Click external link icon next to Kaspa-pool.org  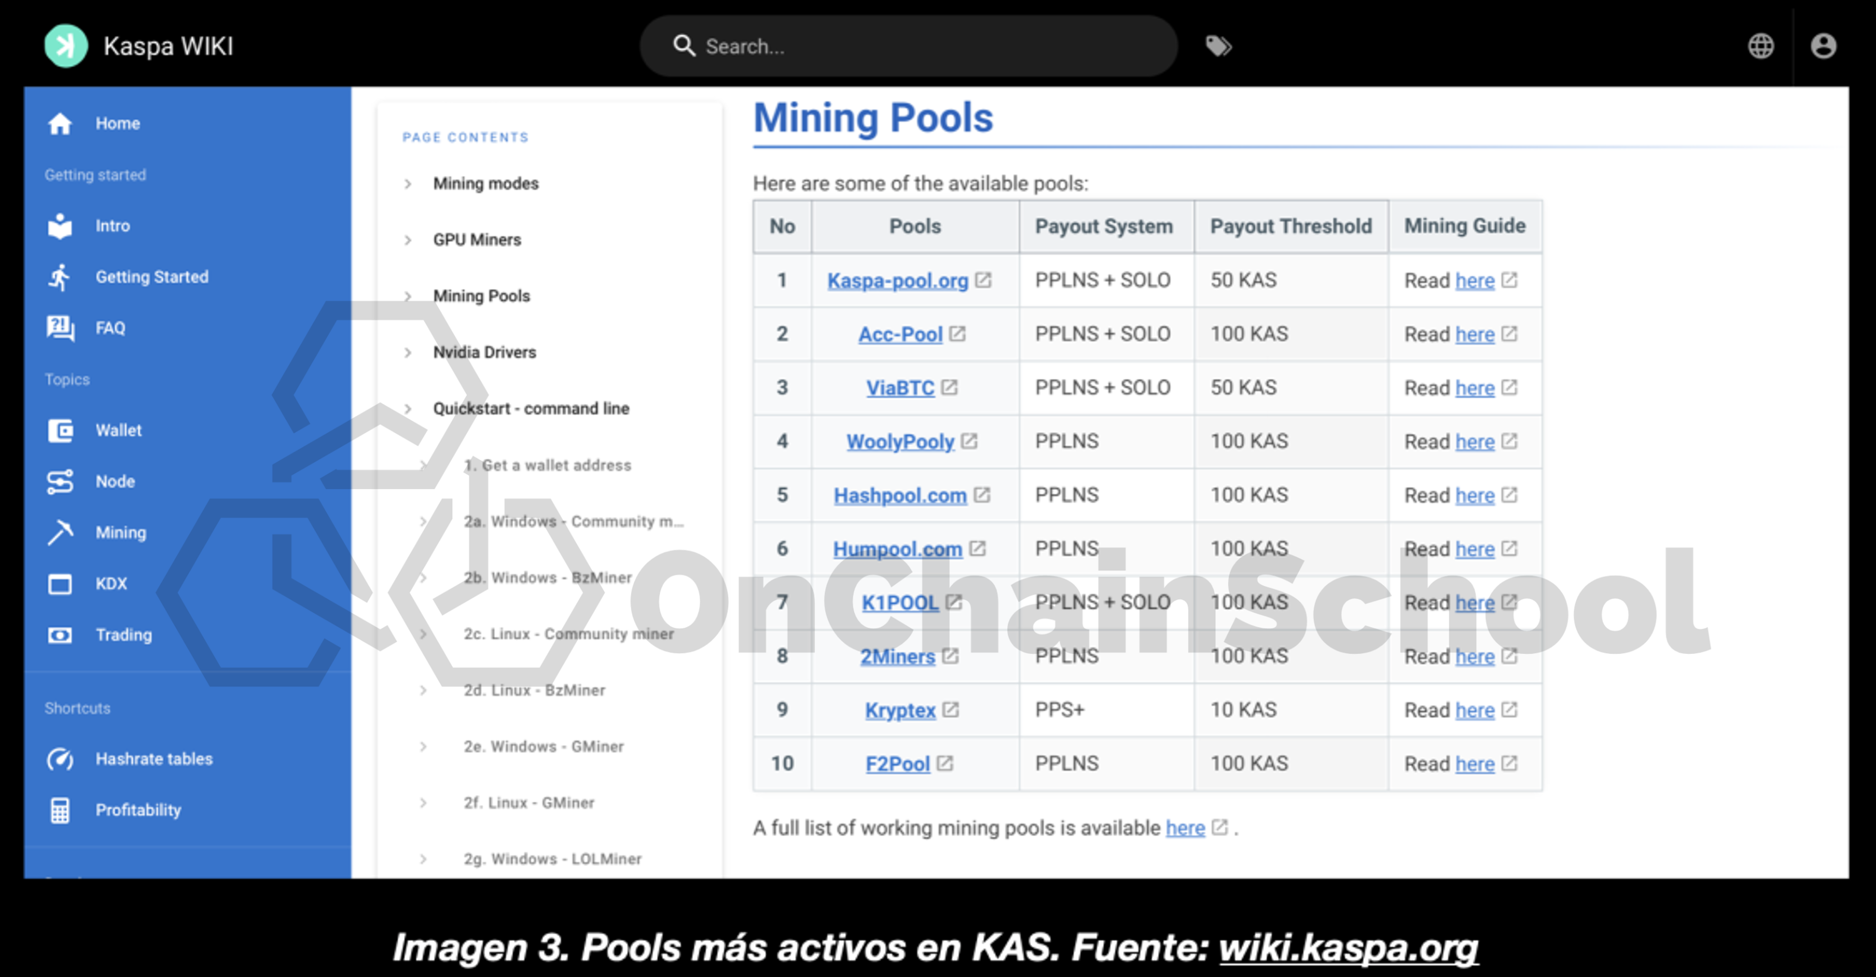point(983,280)
